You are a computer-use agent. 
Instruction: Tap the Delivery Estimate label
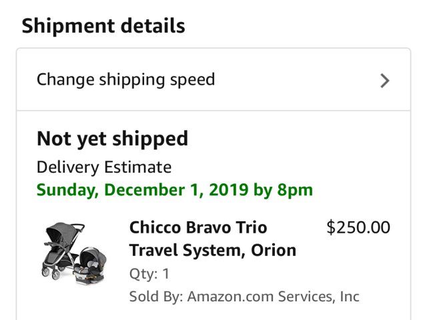tap(103, 167)
